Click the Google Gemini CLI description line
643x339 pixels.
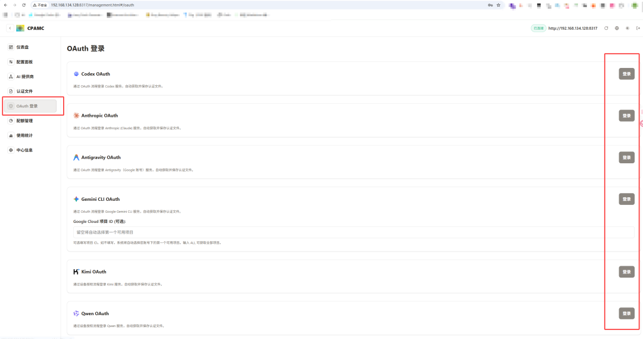click(127, 212)
